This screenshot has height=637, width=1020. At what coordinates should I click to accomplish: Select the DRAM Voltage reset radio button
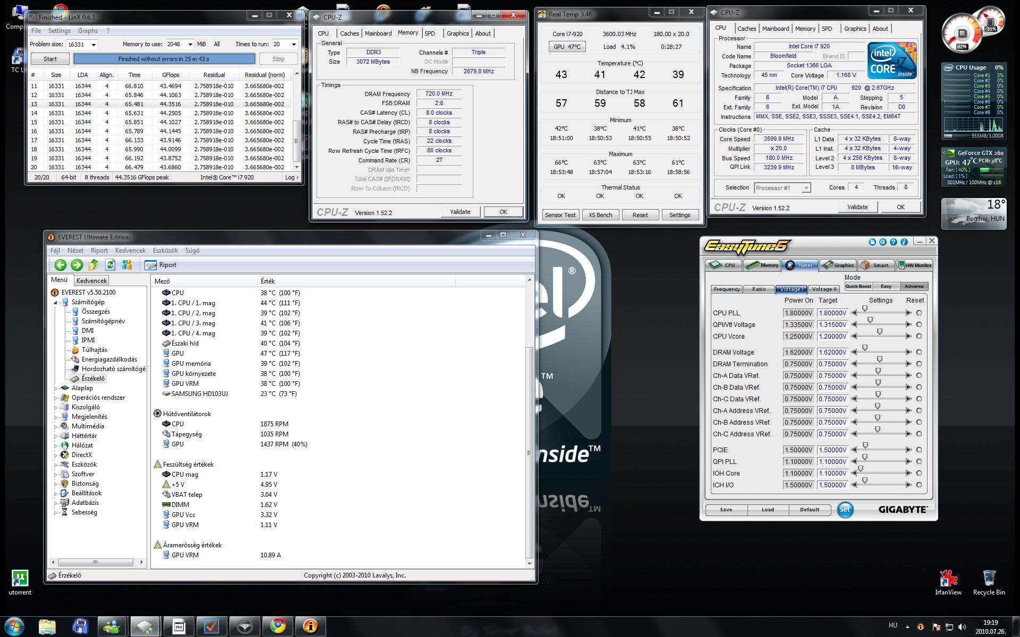coord(919,352)
